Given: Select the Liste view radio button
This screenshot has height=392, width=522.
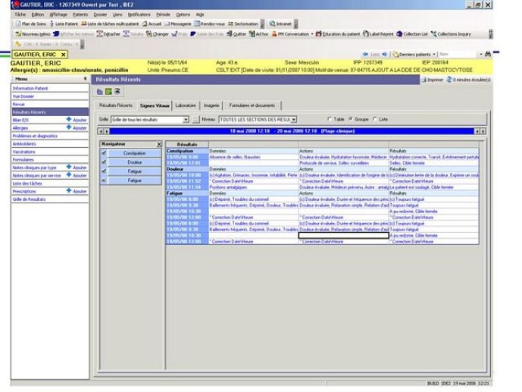Looking at the screenshot, I should coord(375,119).
